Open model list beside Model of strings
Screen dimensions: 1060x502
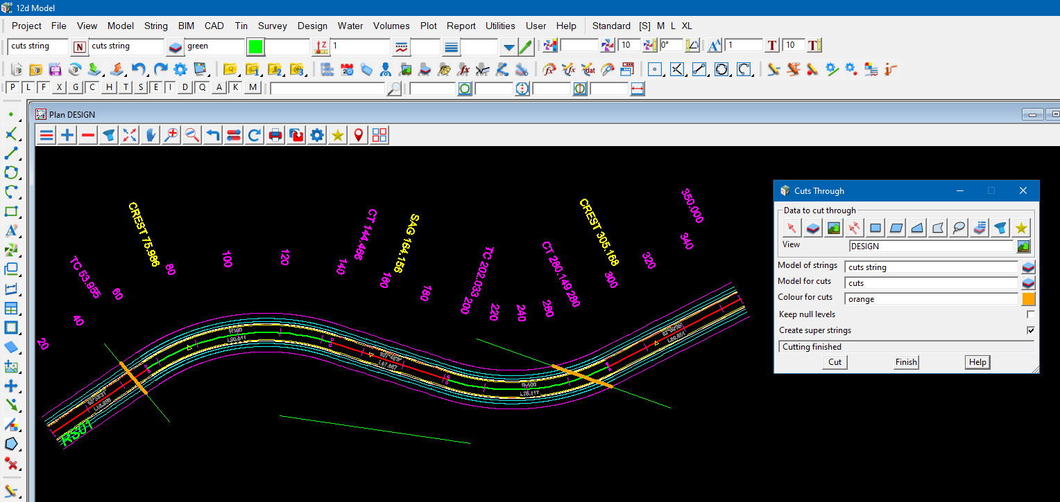1028,267
